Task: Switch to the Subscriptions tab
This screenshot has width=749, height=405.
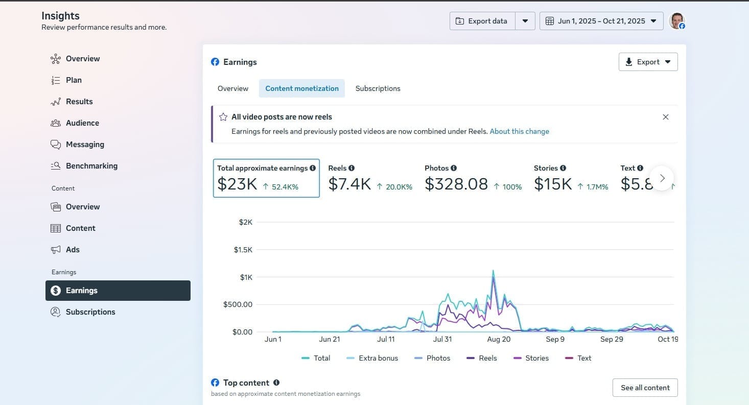Action: 378,88
